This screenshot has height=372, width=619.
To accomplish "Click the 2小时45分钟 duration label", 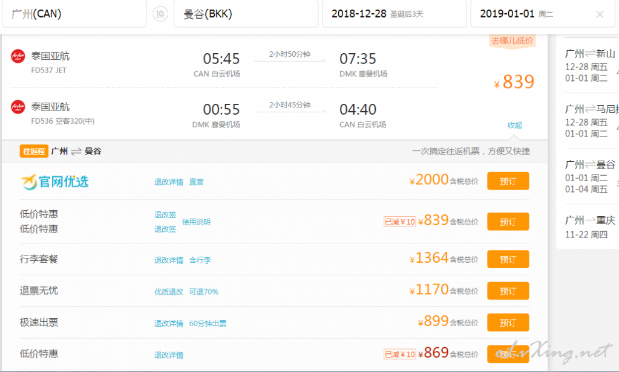I will [x=289, y=105].
